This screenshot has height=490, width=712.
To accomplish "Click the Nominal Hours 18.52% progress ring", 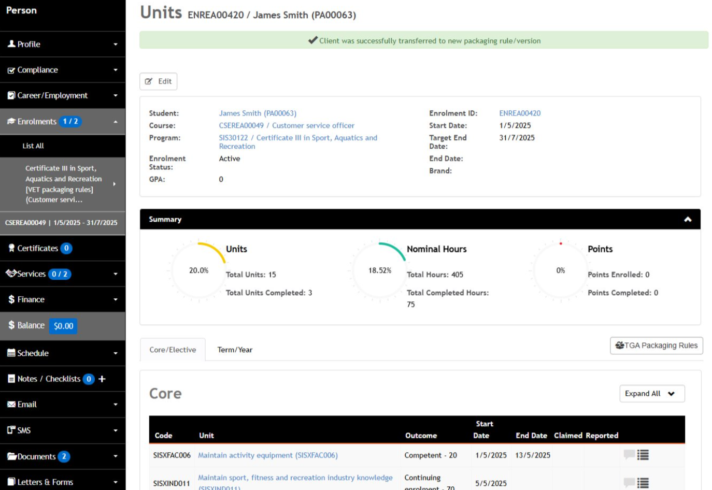I will coord(379,270).
